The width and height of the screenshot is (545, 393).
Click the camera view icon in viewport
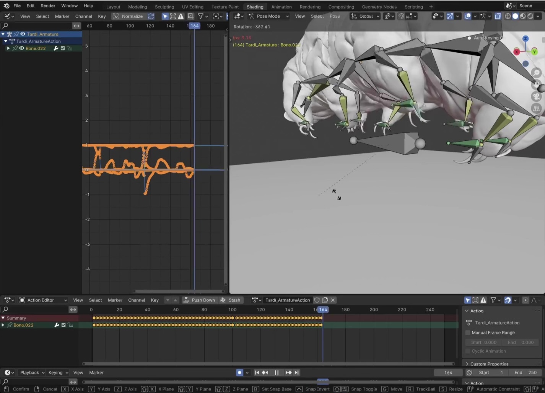pos(537,96)
